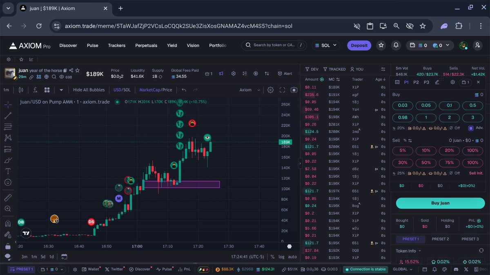Choose the 0.05 SOL buy amount
Image resolution: width=490 pixels, height=275 pixels.
[x=426, y=106]
